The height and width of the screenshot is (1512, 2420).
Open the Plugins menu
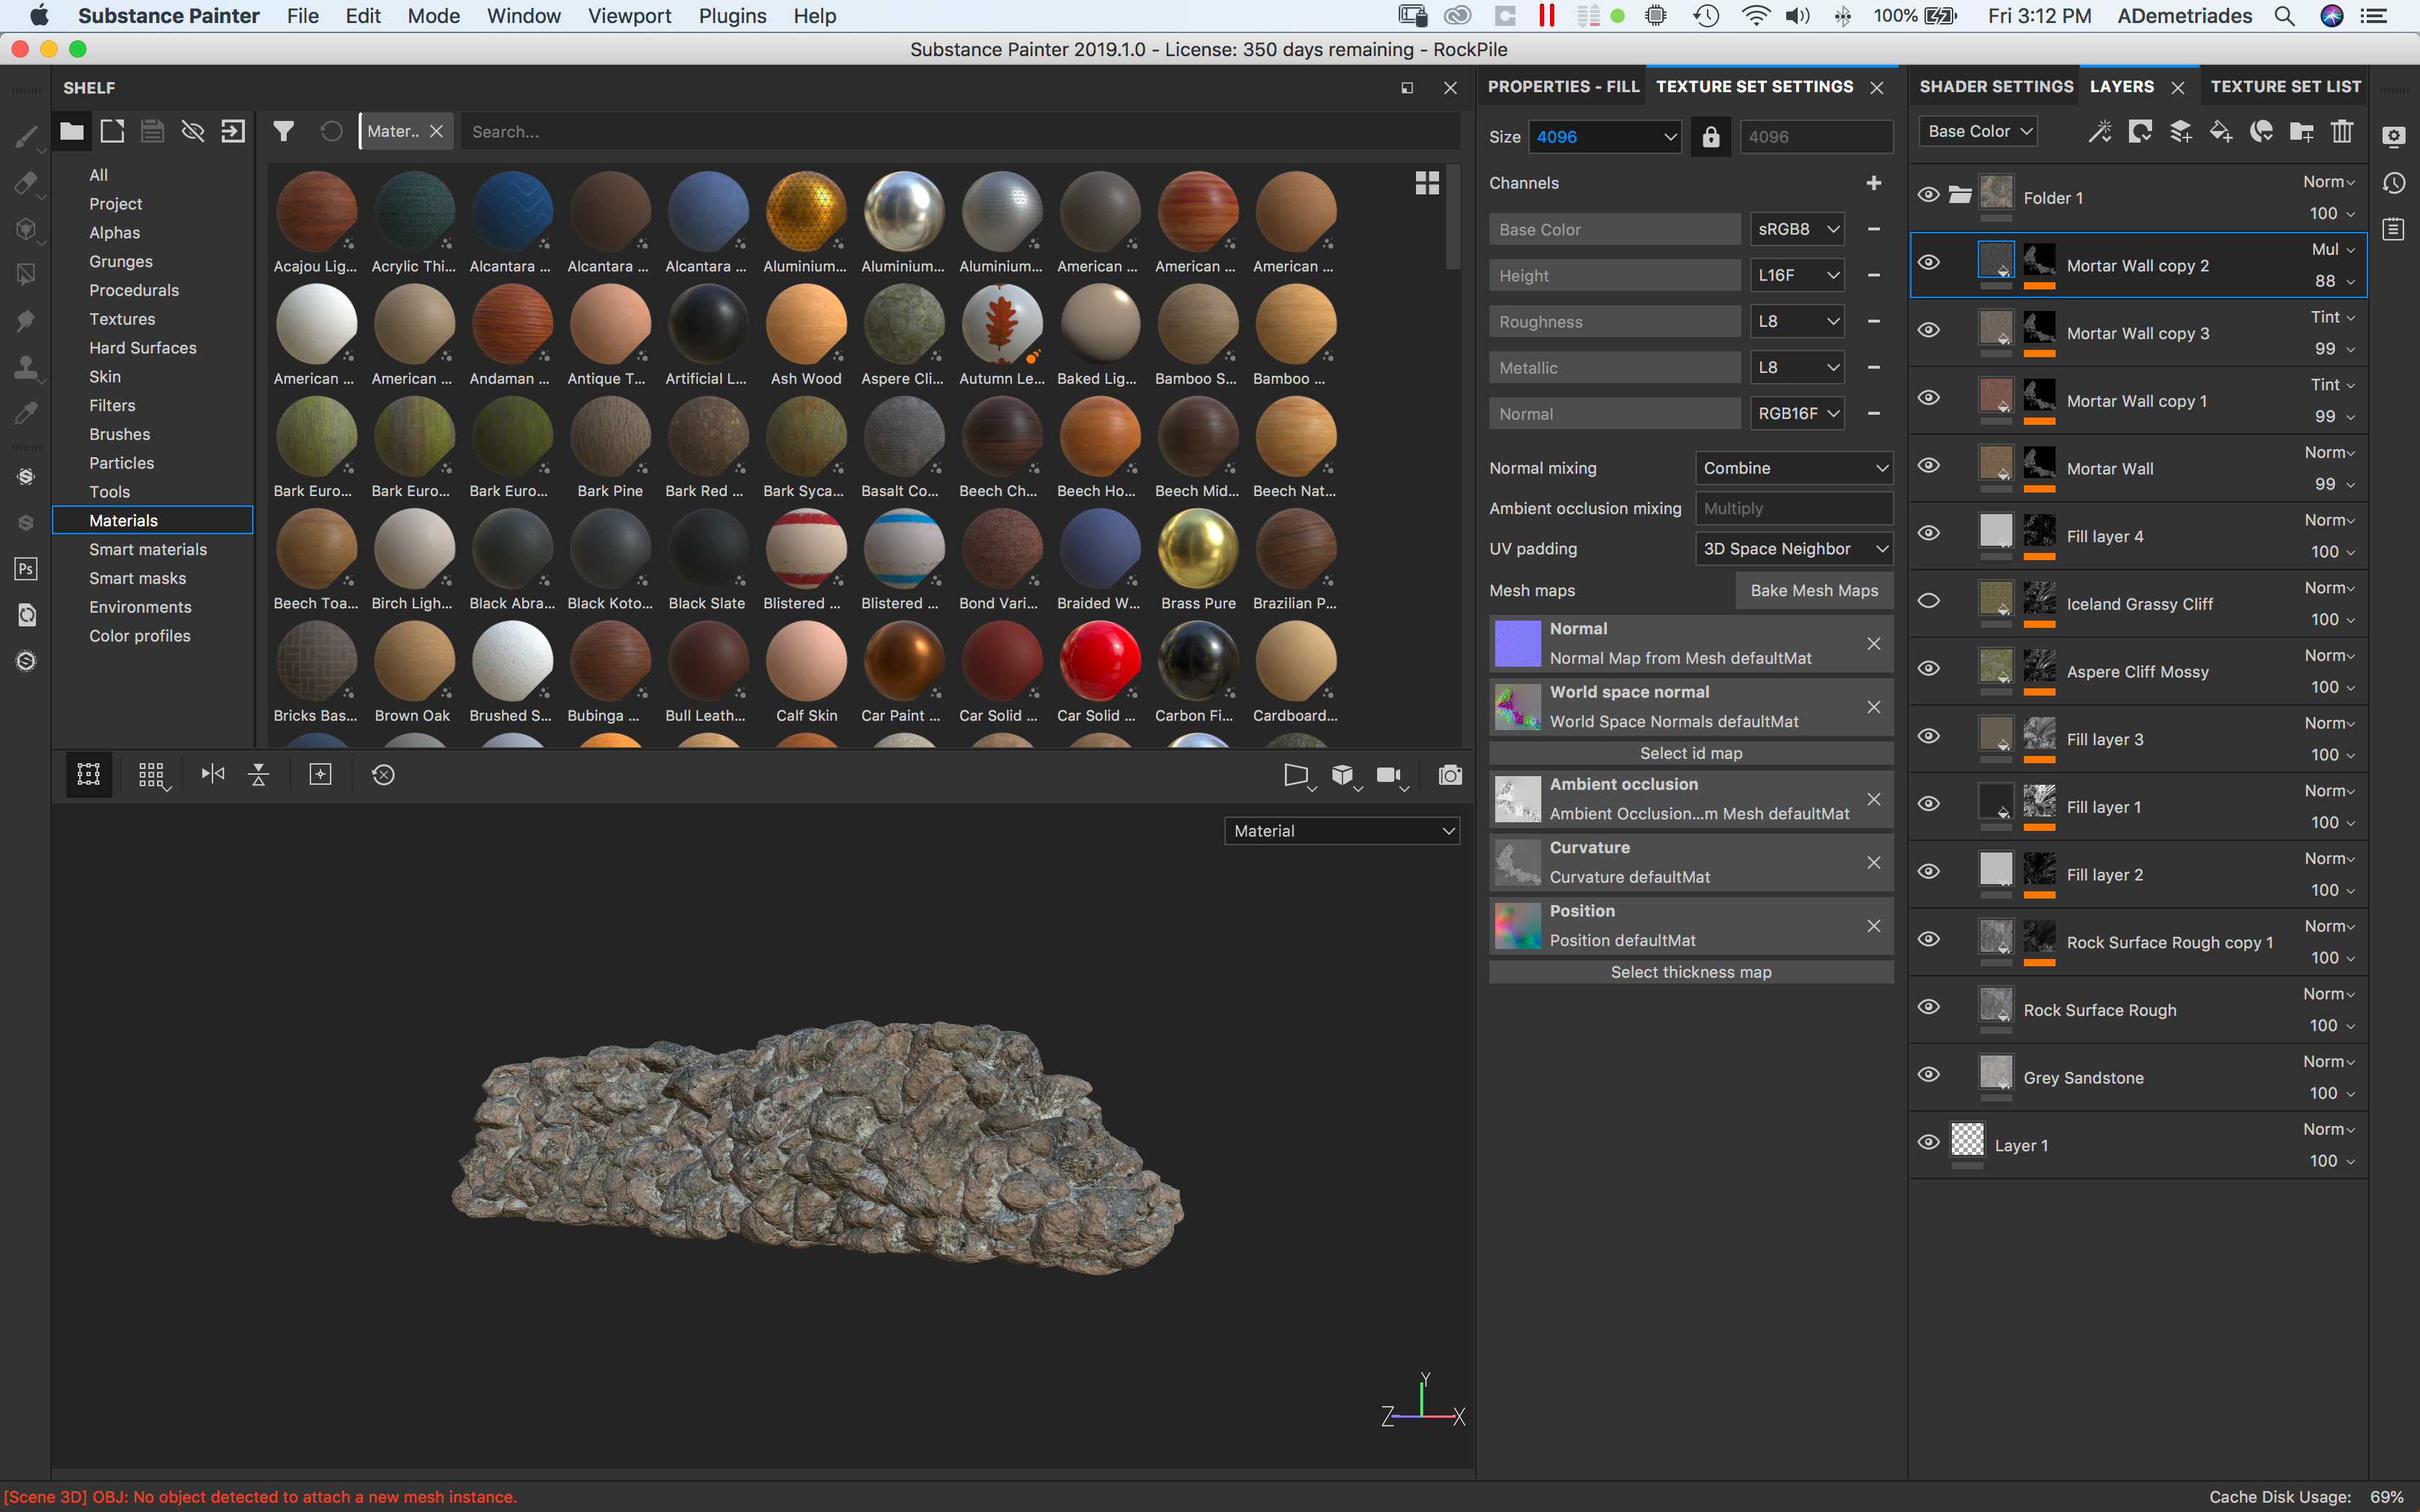(x=732, y=16)
